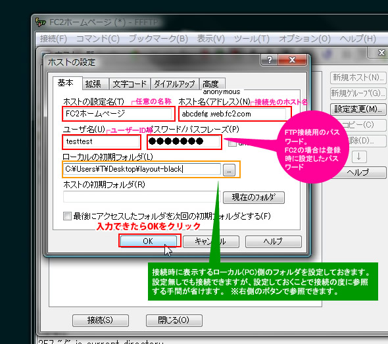The height and width of the screenshot is (344, 388).
Task: Click the password field with dots
Action: click(184, 141)
